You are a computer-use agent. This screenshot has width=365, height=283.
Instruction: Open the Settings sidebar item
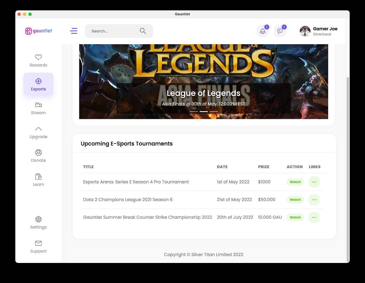38,223
